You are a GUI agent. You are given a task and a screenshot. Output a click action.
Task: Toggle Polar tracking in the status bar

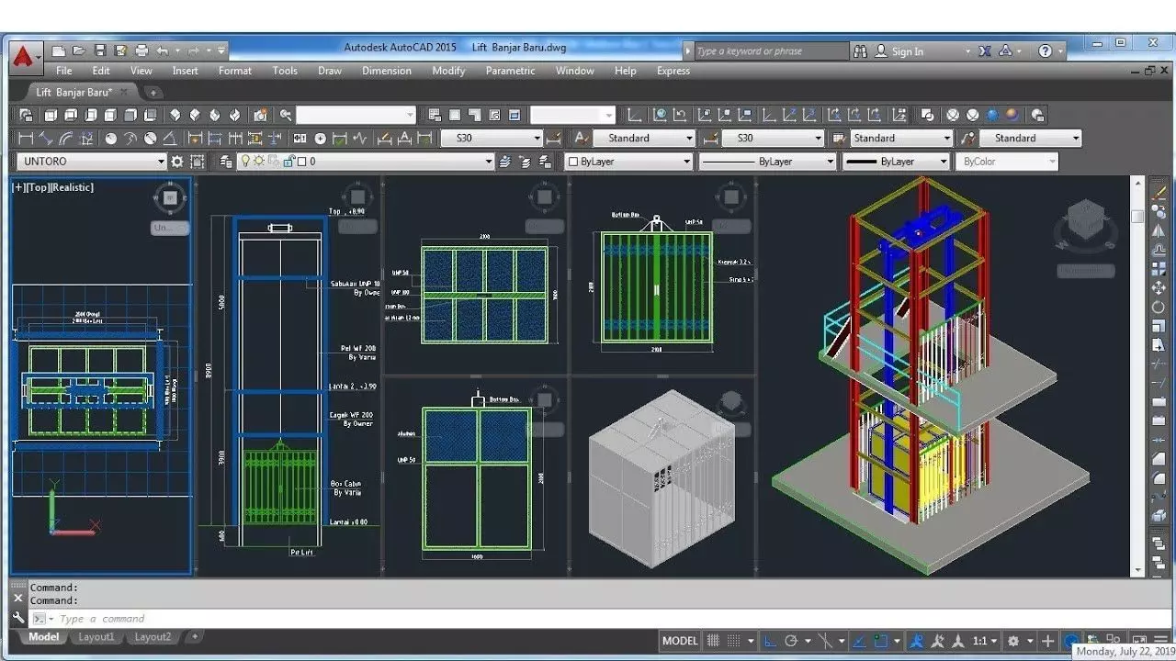pos(790,641)
